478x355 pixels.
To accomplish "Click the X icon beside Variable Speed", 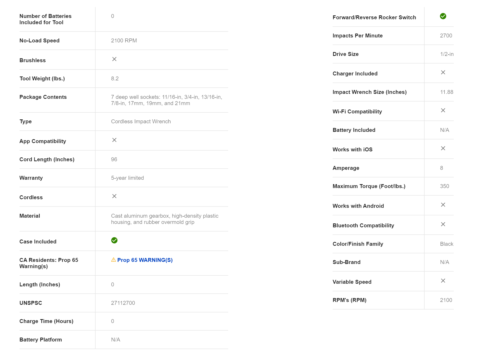I will click(x=443, y=281).
